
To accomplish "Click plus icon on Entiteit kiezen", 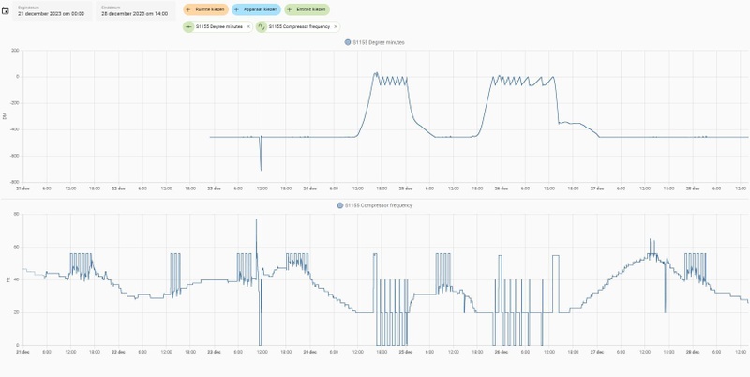I will pos(290,9).
